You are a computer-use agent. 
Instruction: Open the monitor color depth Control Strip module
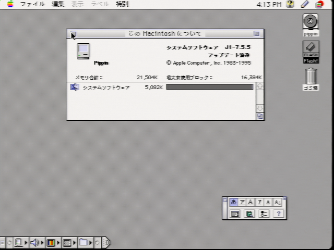(53, 243)
